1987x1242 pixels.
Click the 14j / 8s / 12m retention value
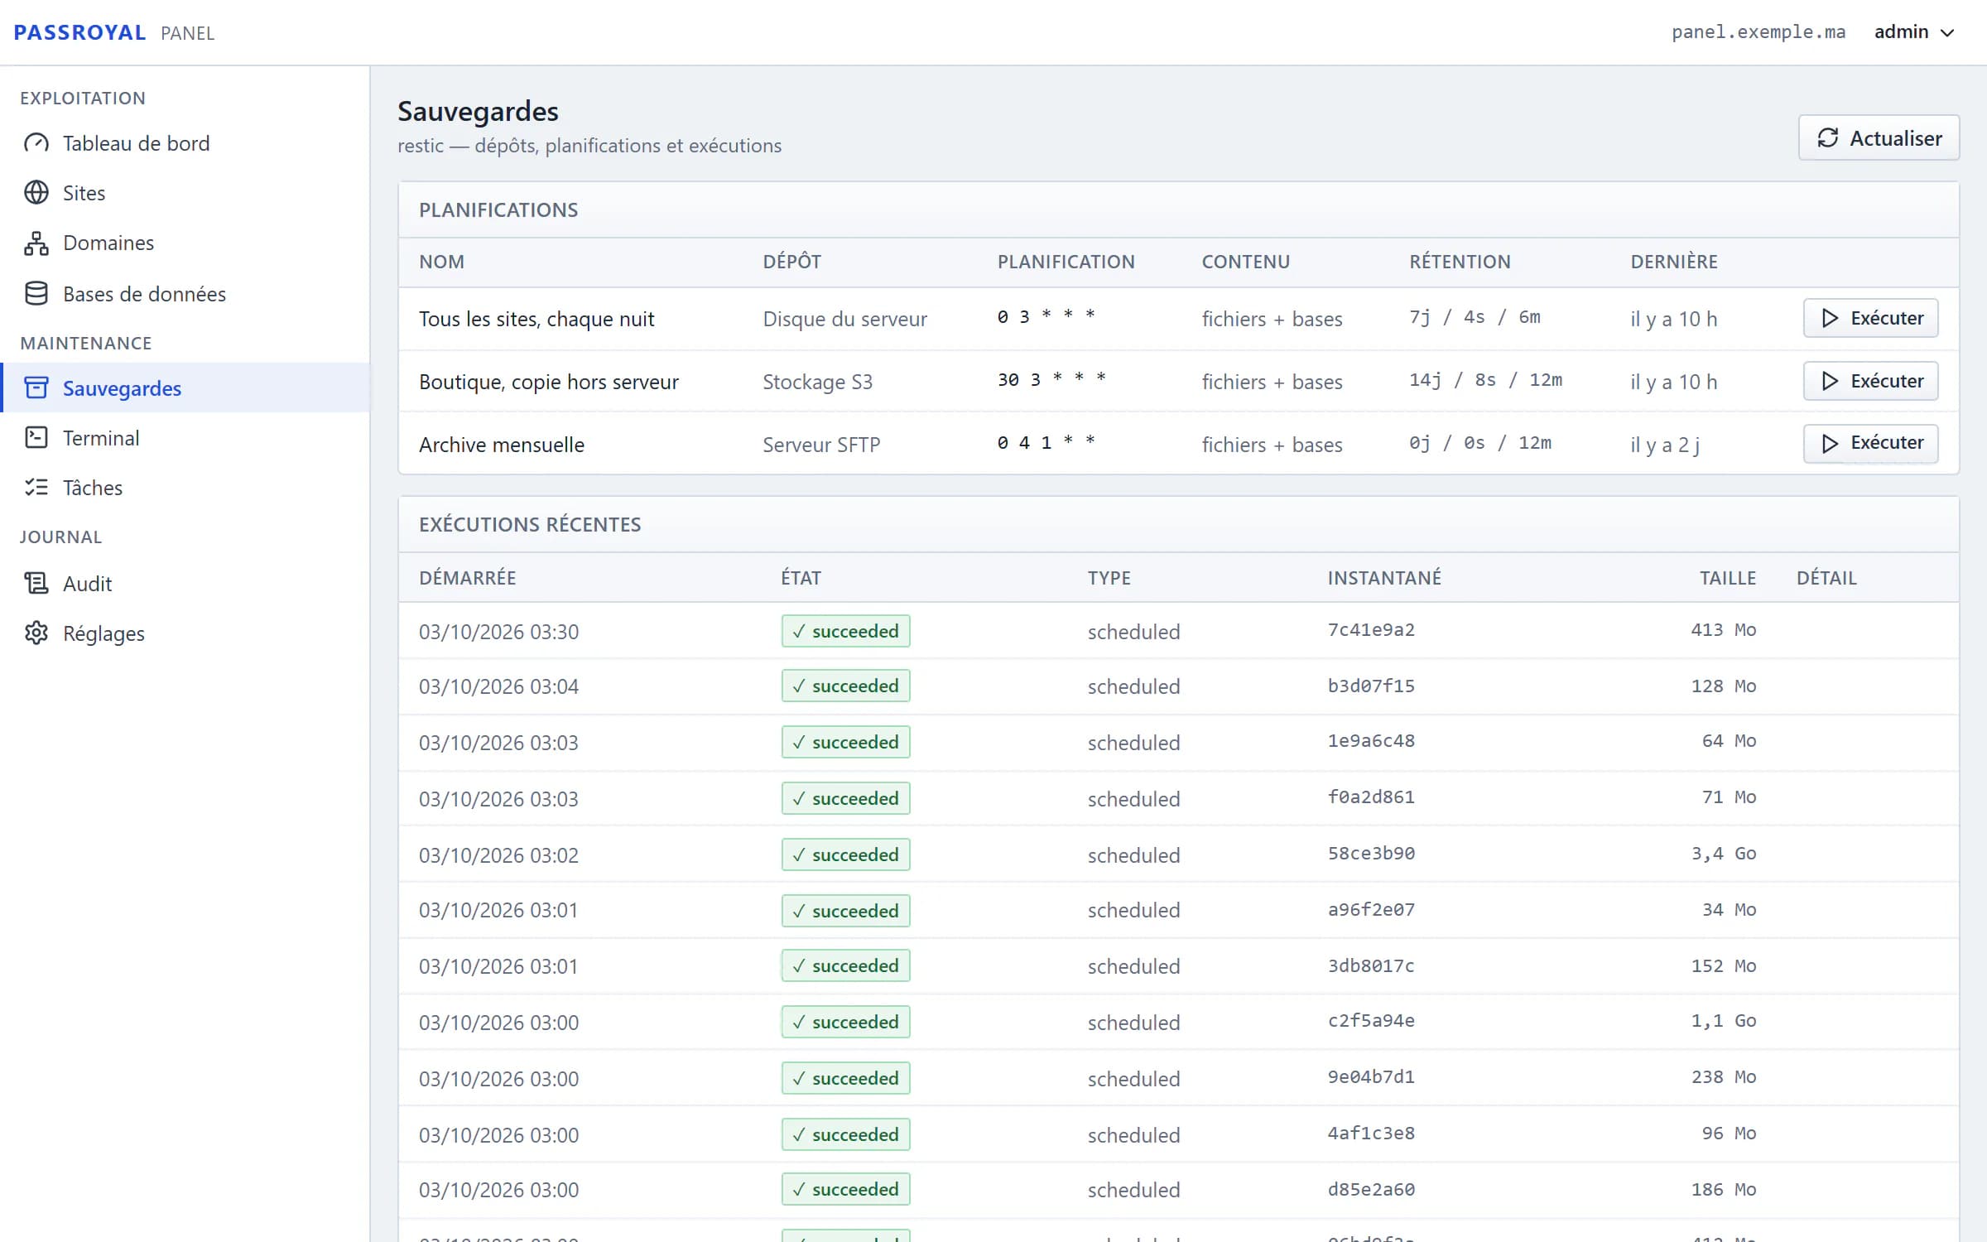coord(1486,380)
